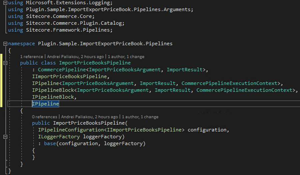Image resolution: width=300 pixels, height=175 pixels.
Task: Collapse the constructor outline toggle
Action: pyautogui.click(x=5, y=137)
